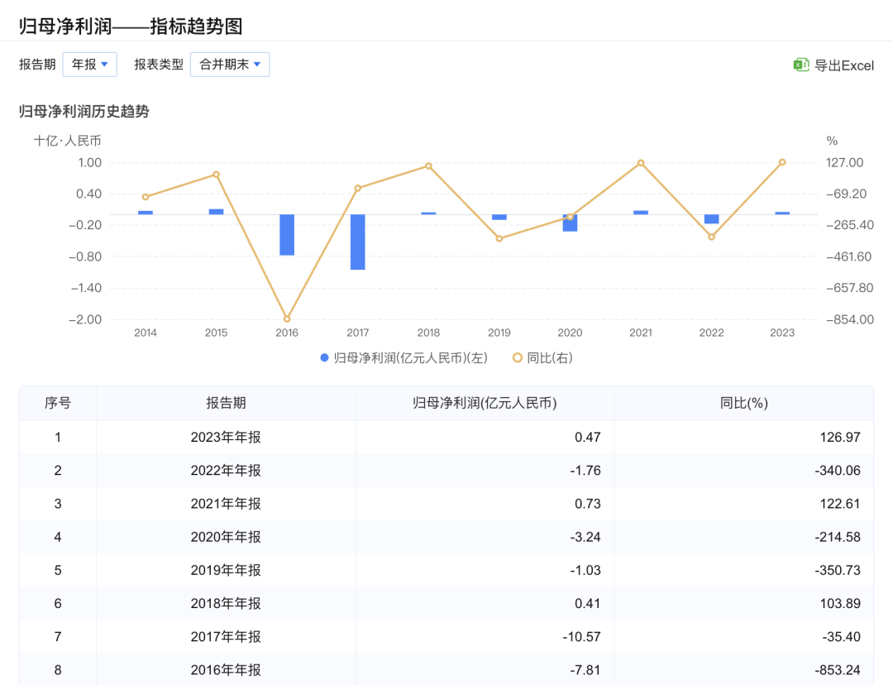Screen dimensions: 893x685
Task: Click the 导出Excel text link
Action: click(843, 65)
